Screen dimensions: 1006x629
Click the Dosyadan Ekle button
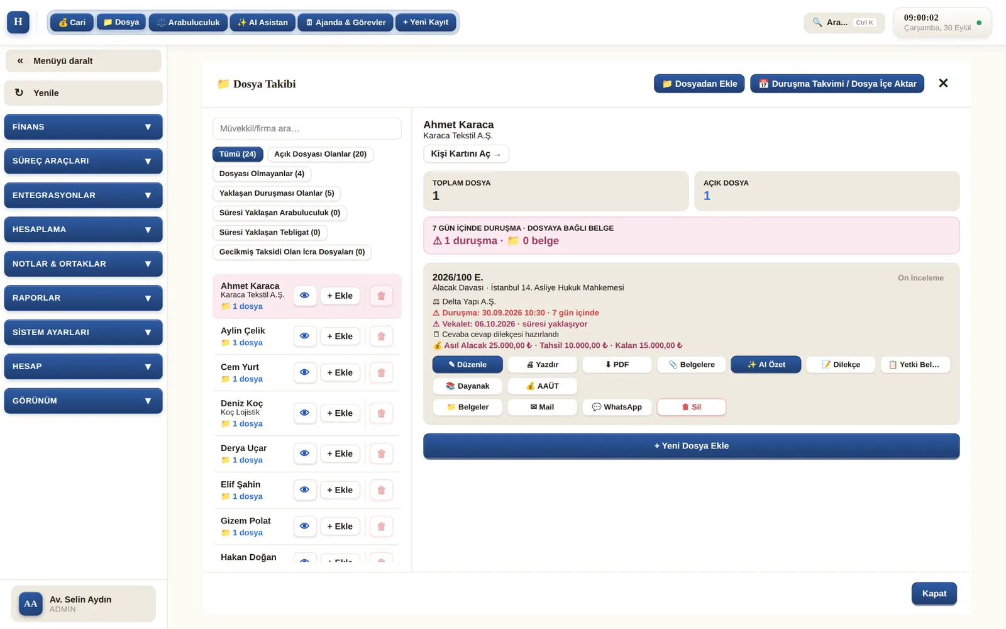tap(700, 84)
